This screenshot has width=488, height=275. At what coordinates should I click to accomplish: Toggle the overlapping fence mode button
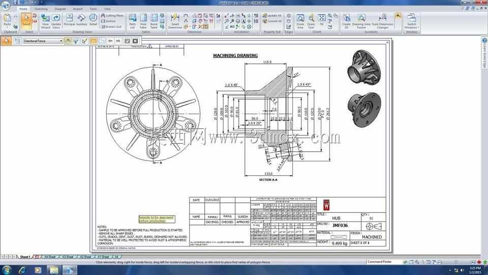click(x=101, y=41)
